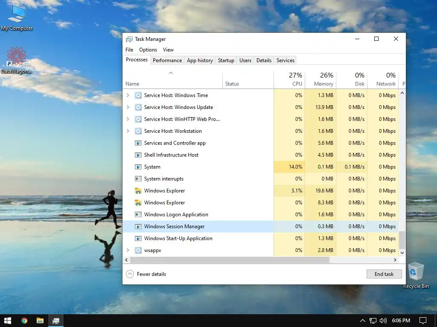Switch to the Services tab
Screen dimensions: 437x327
tap(286, 60)
